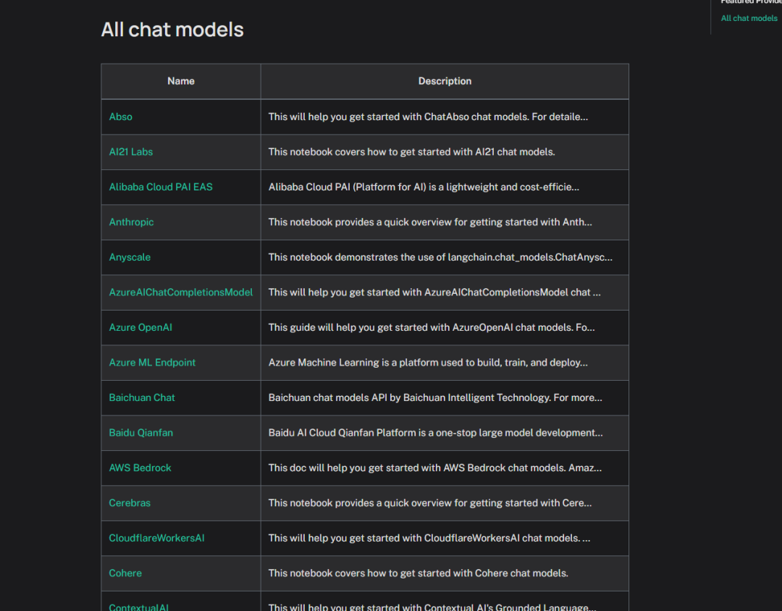
Task: Open Alibaba Cloud PAI EAS page
Action: click(161, 187)
